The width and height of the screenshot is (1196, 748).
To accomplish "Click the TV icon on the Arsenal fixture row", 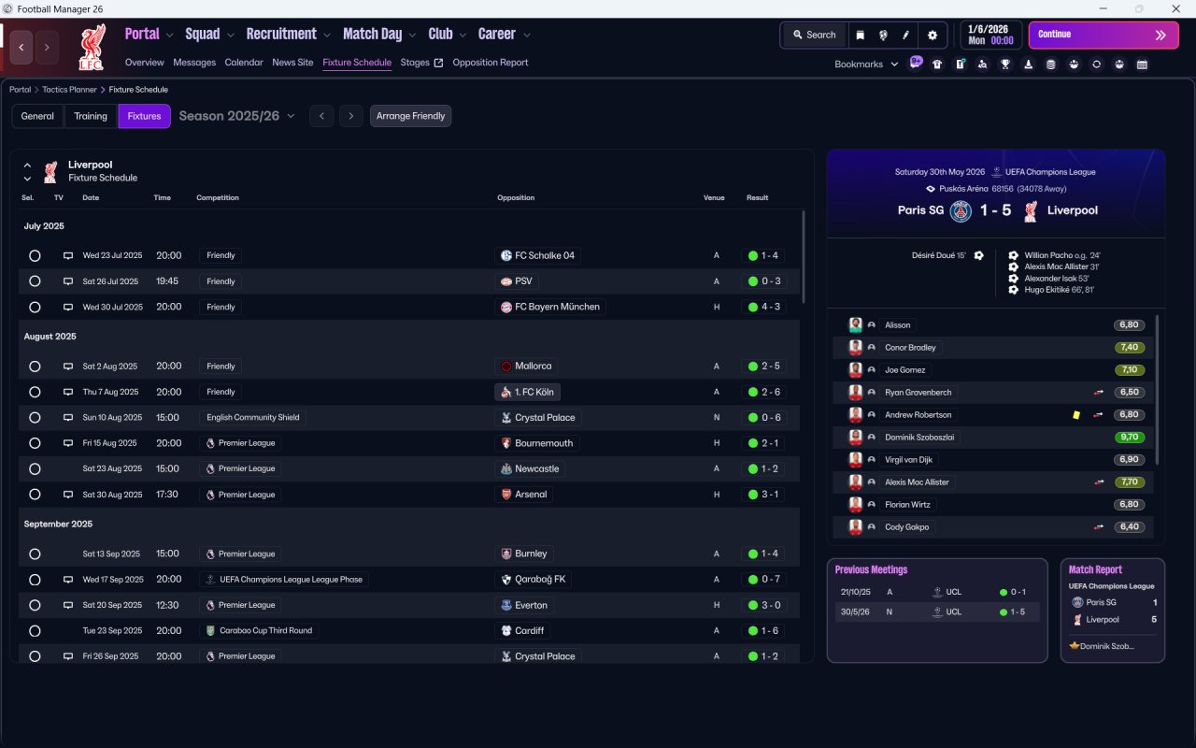I will [68, 495].
